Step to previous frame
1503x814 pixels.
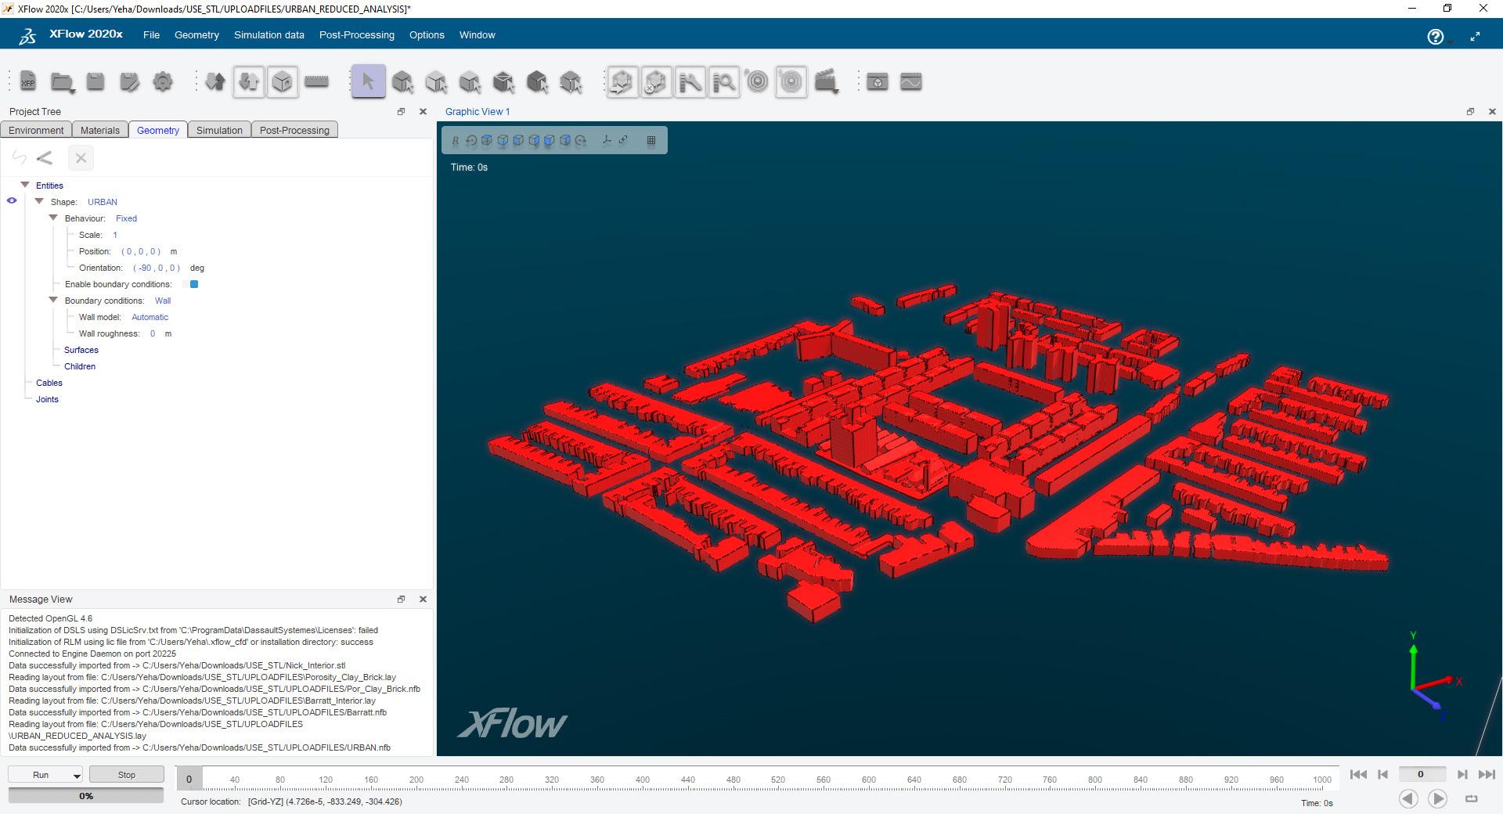[x=1382, y=774]
